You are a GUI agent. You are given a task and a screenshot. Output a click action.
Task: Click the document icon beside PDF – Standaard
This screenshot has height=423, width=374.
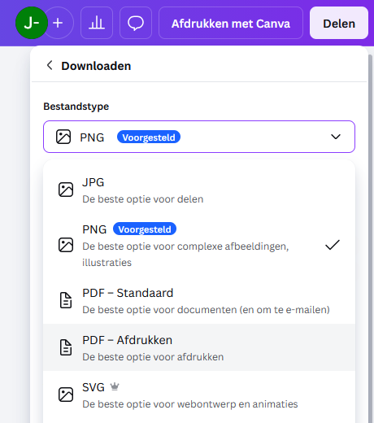[66, 300]
